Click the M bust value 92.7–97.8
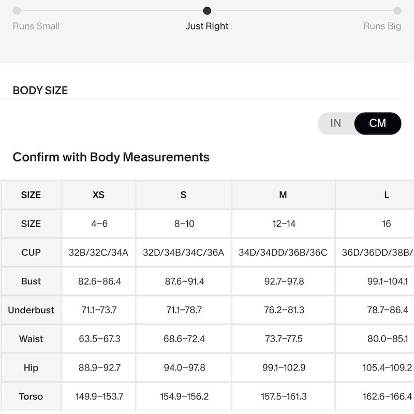The width and height of the screenshot is (414, 414). [284, 282]
